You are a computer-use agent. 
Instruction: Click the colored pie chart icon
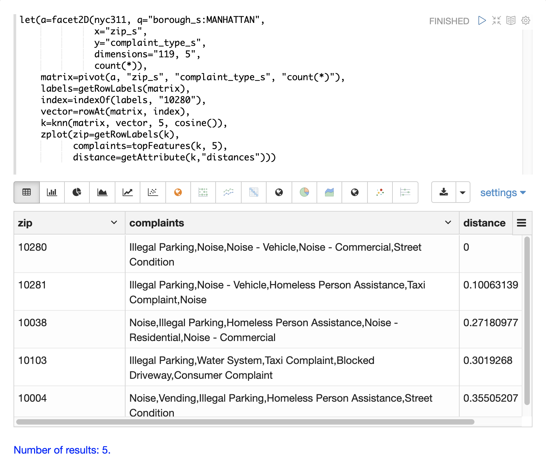coord(304,192)
